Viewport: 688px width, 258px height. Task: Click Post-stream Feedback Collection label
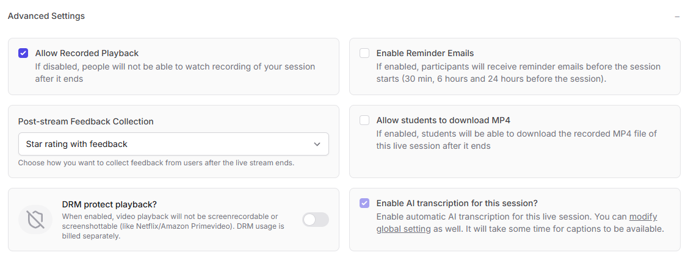(85, 121)
